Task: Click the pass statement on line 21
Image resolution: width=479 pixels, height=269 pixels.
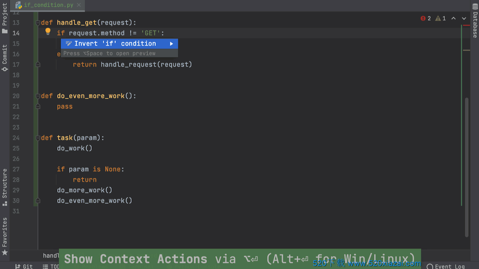Action: [65, 106]
